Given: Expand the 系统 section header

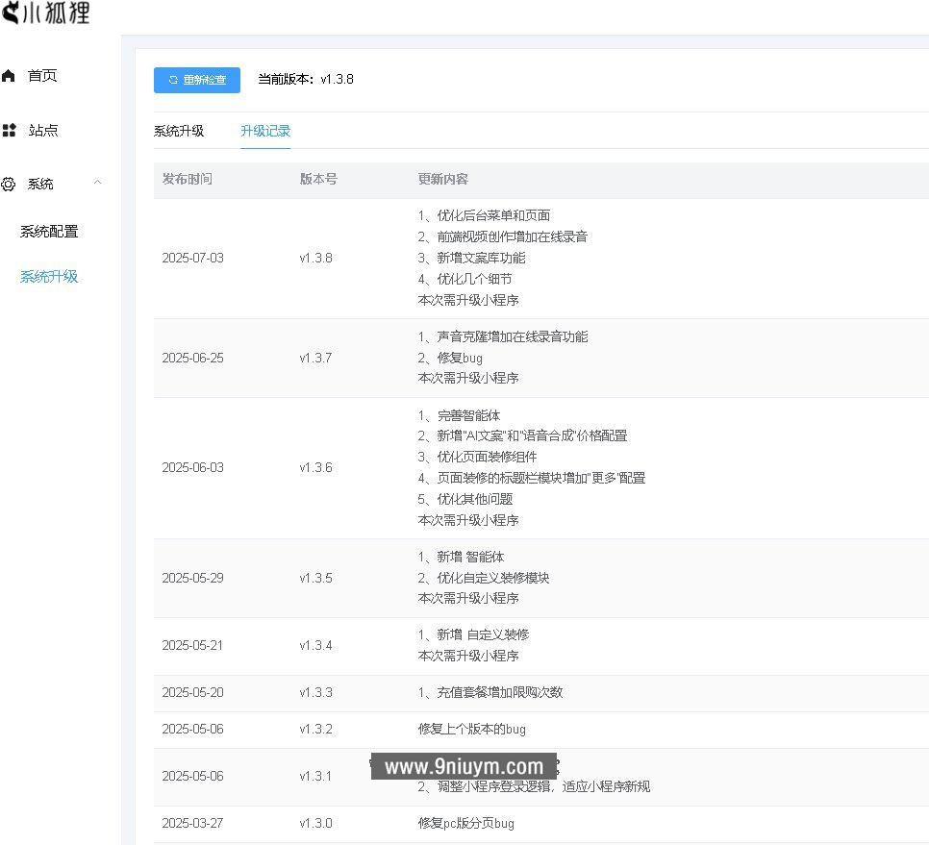Looking at the screenshot, I should pyautogui.click(x=41, y=184).
